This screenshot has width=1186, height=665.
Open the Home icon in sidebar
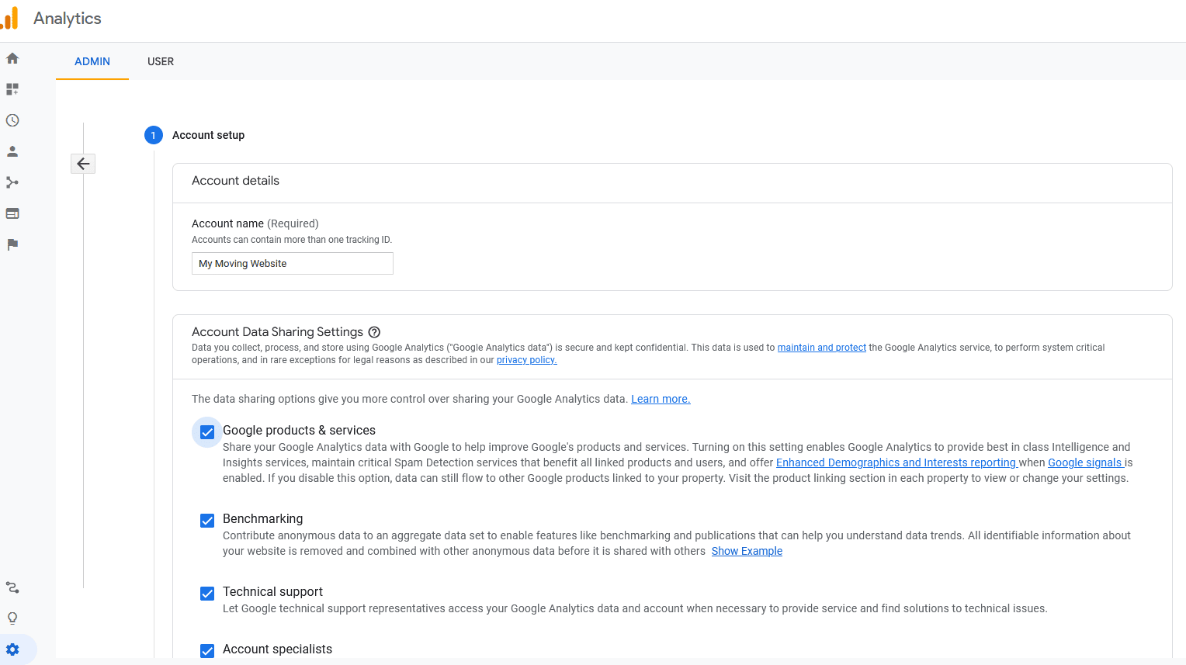tap(12, 58)
